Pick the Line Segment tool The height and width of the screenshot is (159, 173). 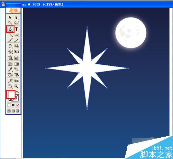coord(10,34)
